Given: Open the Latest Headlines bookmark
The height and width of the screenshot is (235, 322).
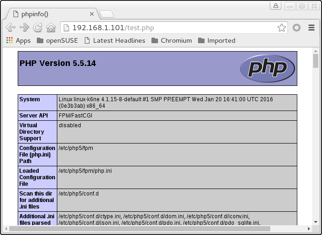Looking at the screenshot, I should (115, 40).
